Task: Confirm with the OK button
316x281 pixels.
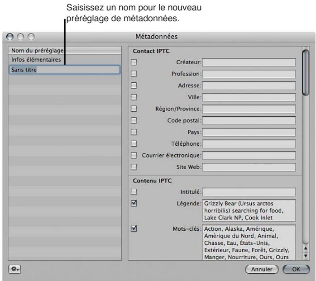Action: 296,269
